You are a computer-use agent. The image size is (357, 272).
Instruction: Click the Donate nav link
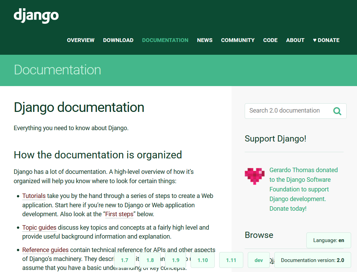(x=326, y=40)
